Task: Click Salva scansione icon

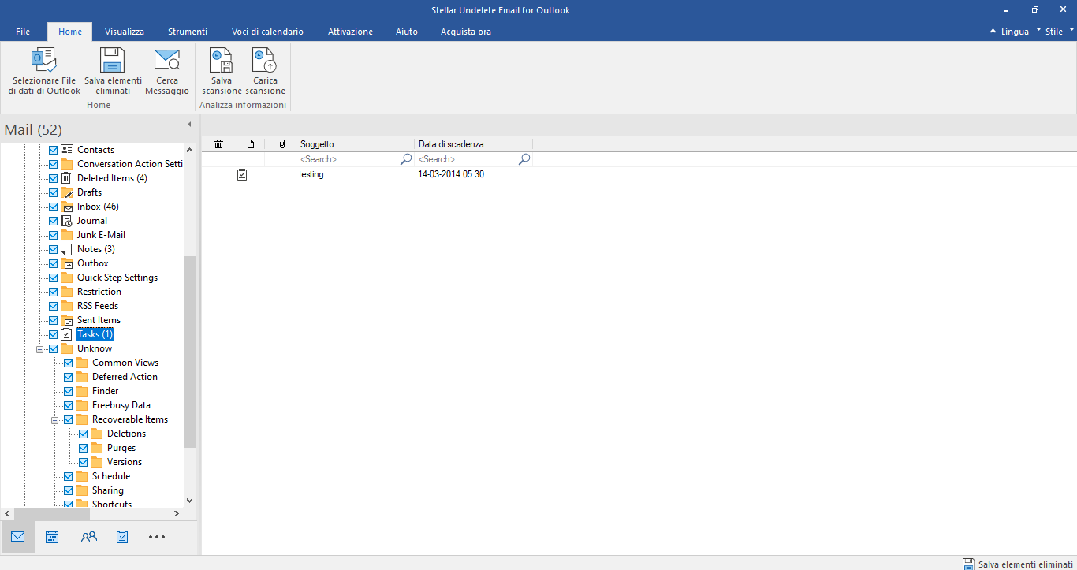Action: [x=222, y=71]
